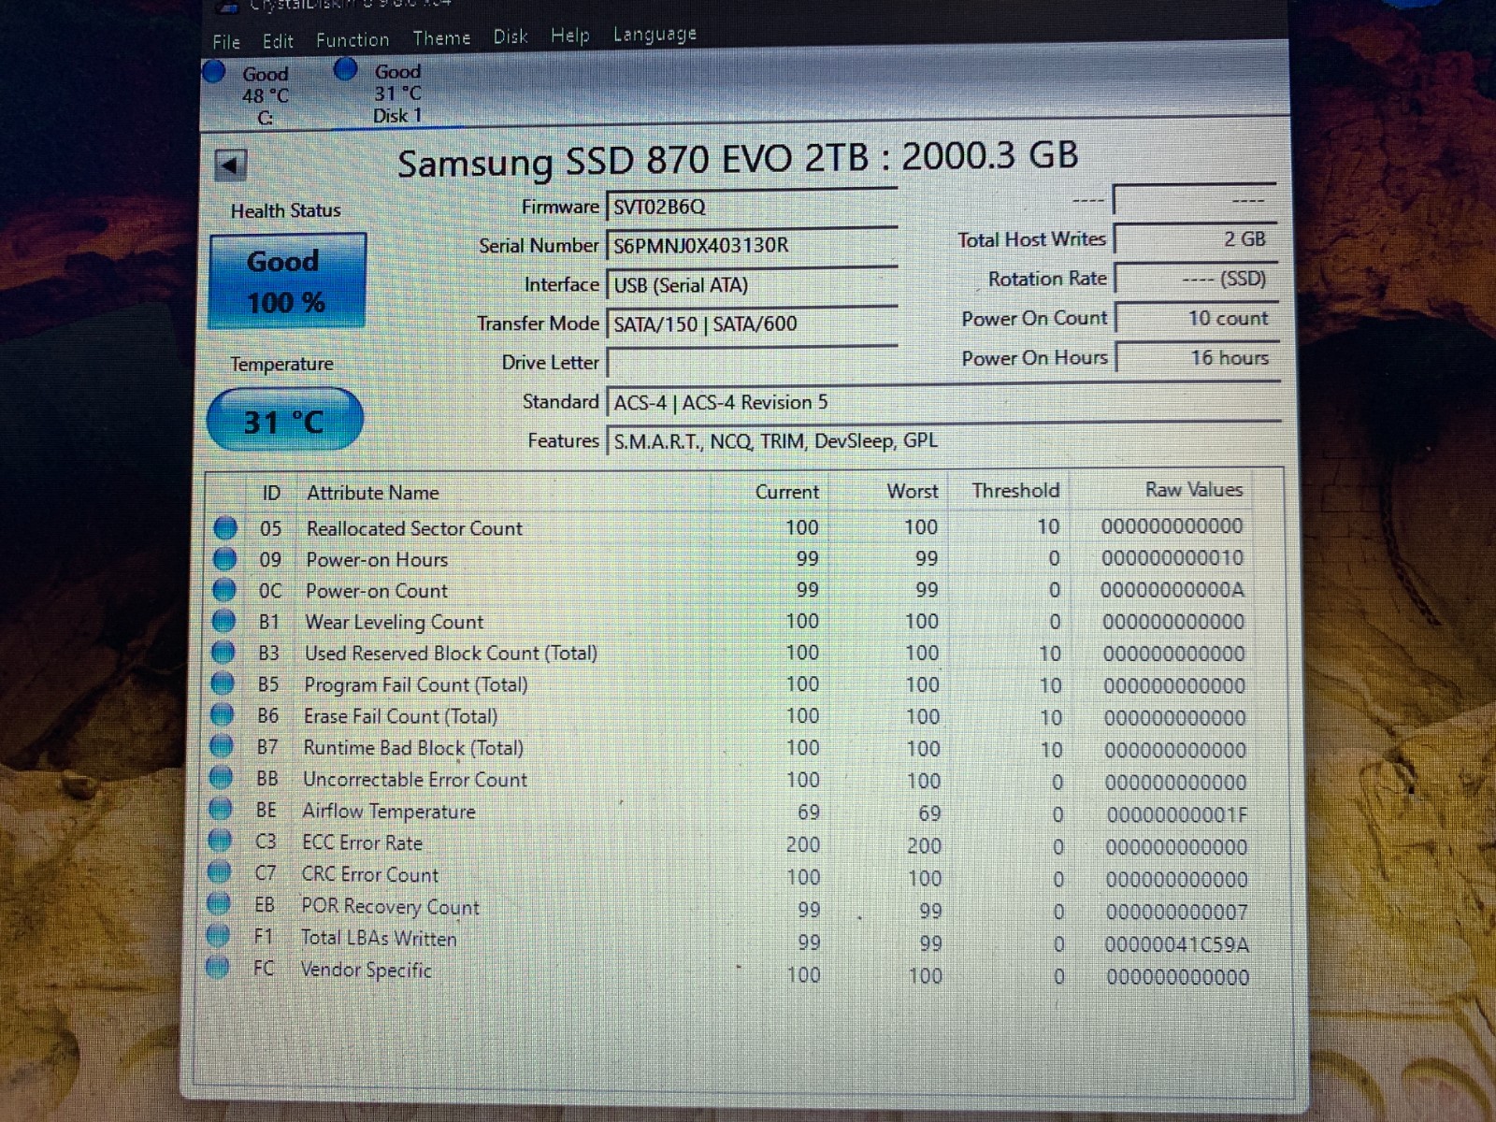
Task: Click status icon of Program Fail Count
Action: click(x=223, y=683)
